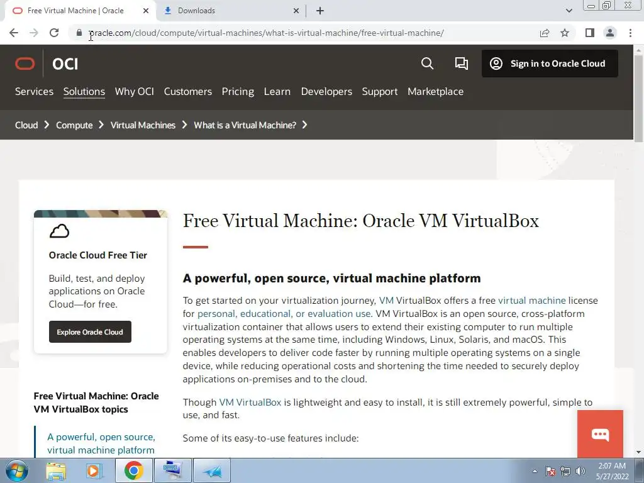
Task: Open the Learn menu
Action: tap(277, 91)
